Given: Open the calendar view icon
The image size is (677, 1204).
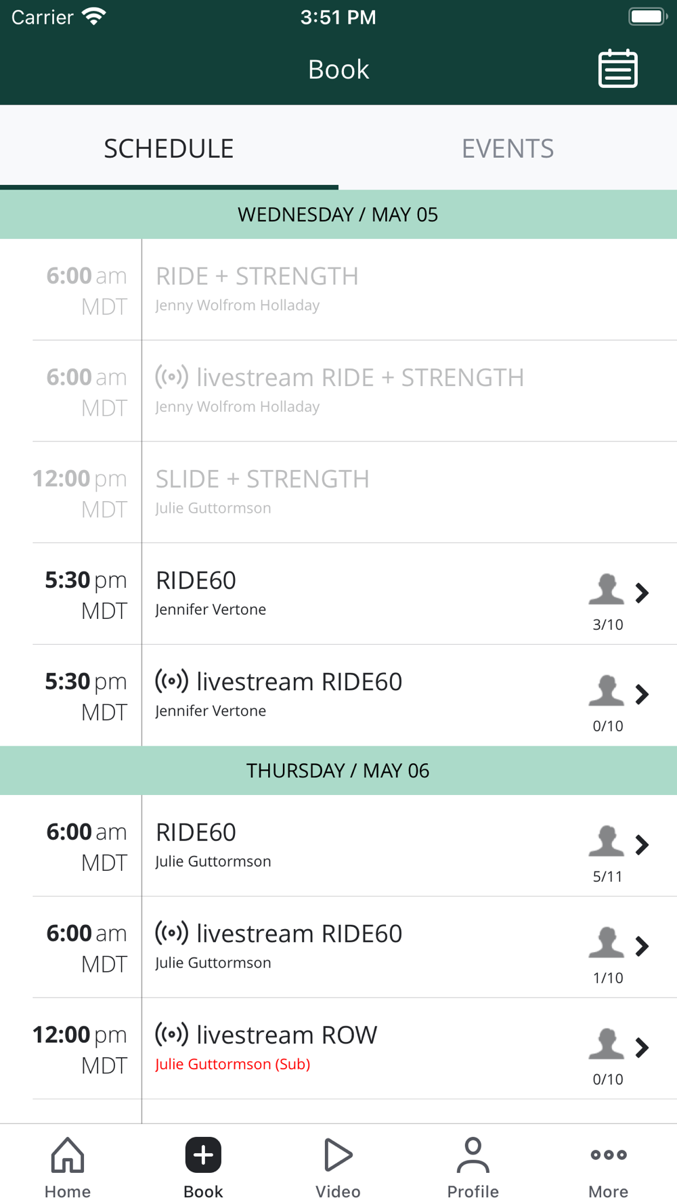Looking at the screenshot, I should pos(617,68).
